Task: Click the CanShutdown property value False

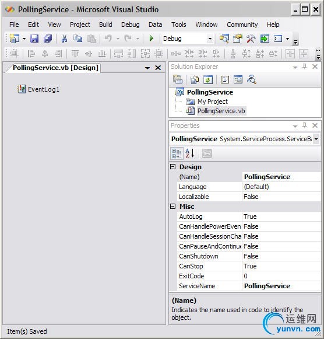Action: (281, 256)
